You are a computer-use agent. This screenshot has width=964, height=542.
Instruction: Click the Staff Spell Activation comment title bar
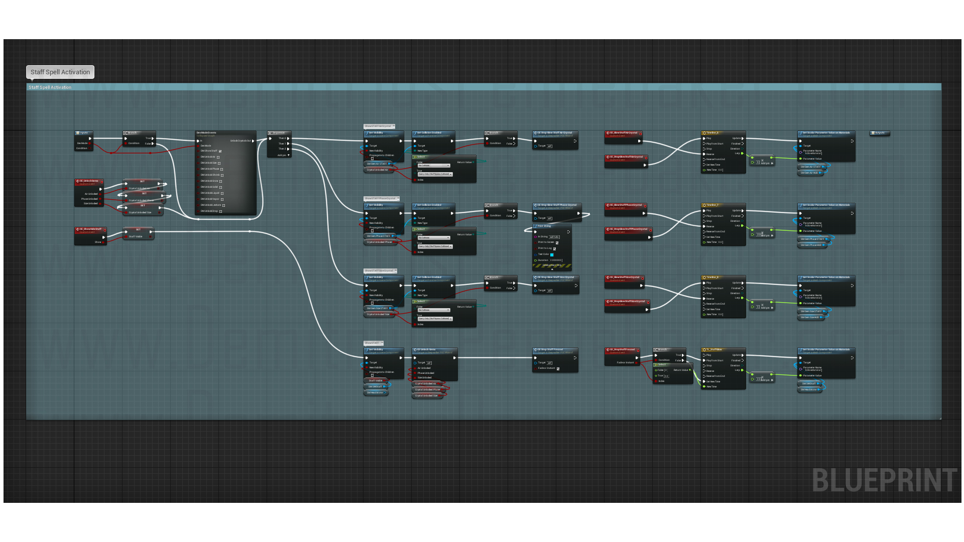(484, 87)
